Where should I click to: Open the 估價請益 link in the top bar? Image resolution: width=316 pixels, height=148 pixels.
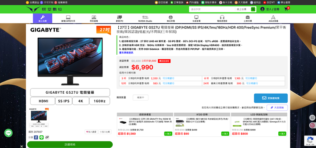pos(32,2)
